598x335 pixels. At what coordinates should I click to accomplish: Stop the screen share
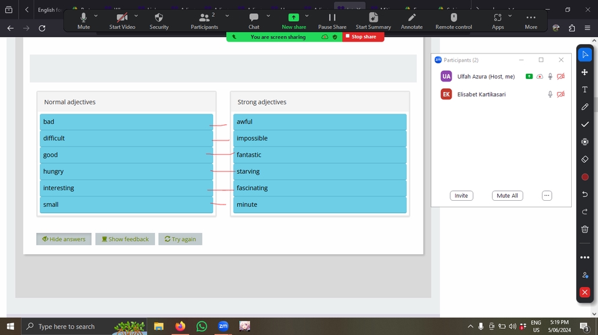[363, 37]
